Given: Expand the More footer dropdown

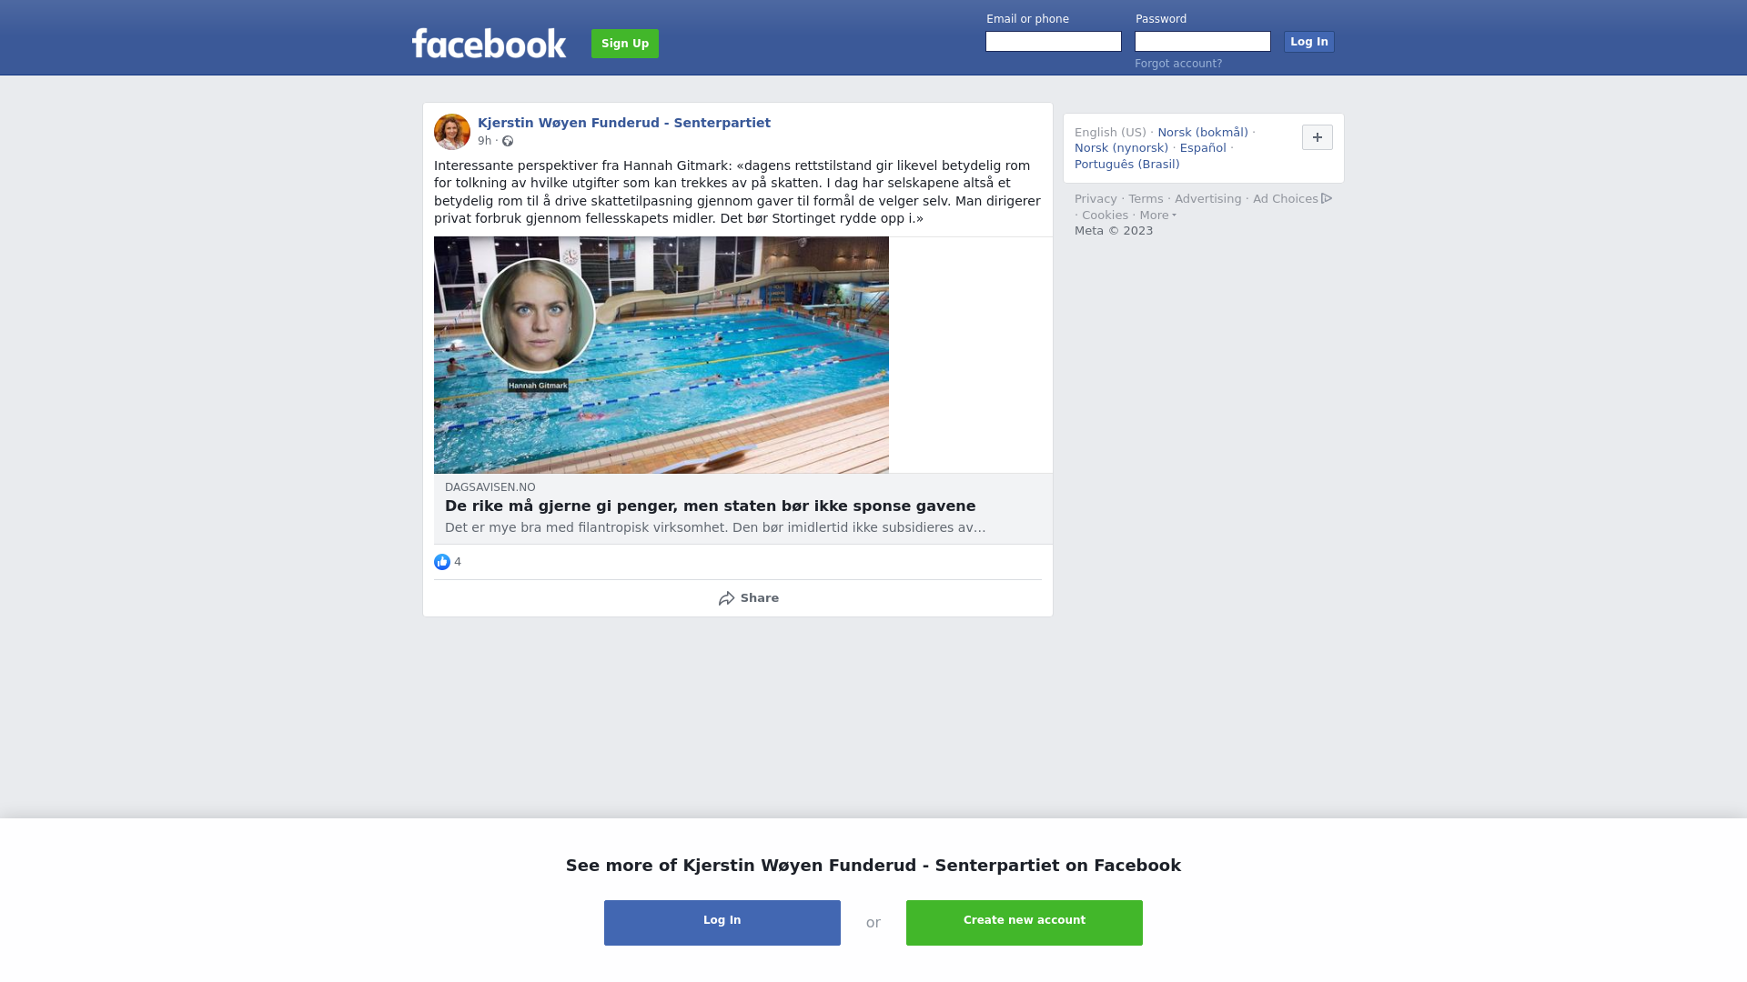Looking at the screenshot, I should [x=1157, y=215].
